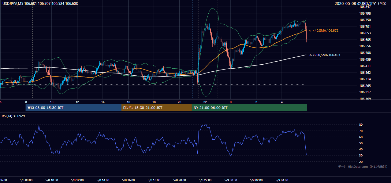Image resolution: width=391 pixels, height=183 pixels.
Task: Click the 106.508 price axis label
Action: coord(365,53)
